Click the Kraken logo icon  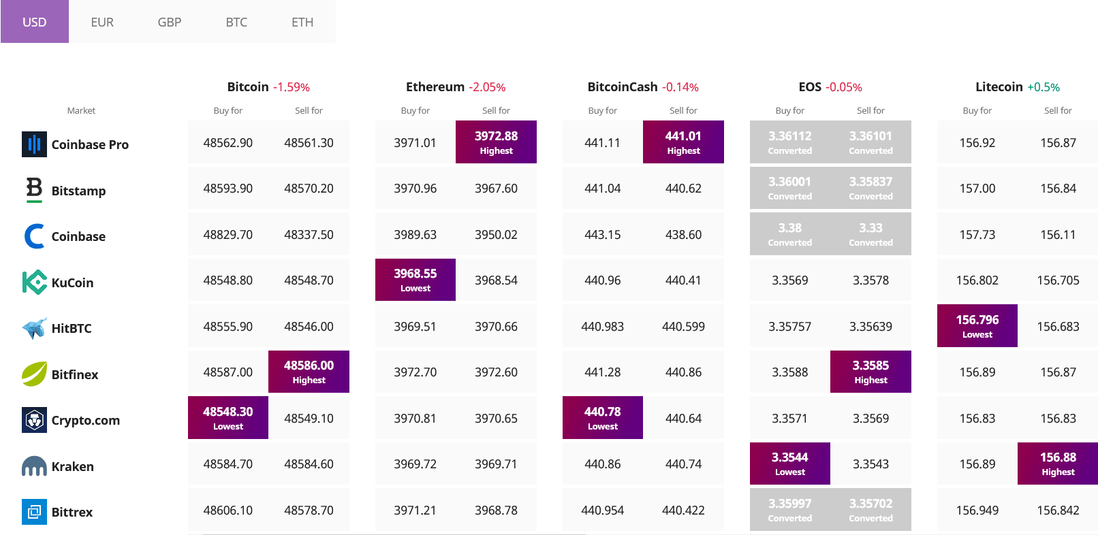pos(34,466)
